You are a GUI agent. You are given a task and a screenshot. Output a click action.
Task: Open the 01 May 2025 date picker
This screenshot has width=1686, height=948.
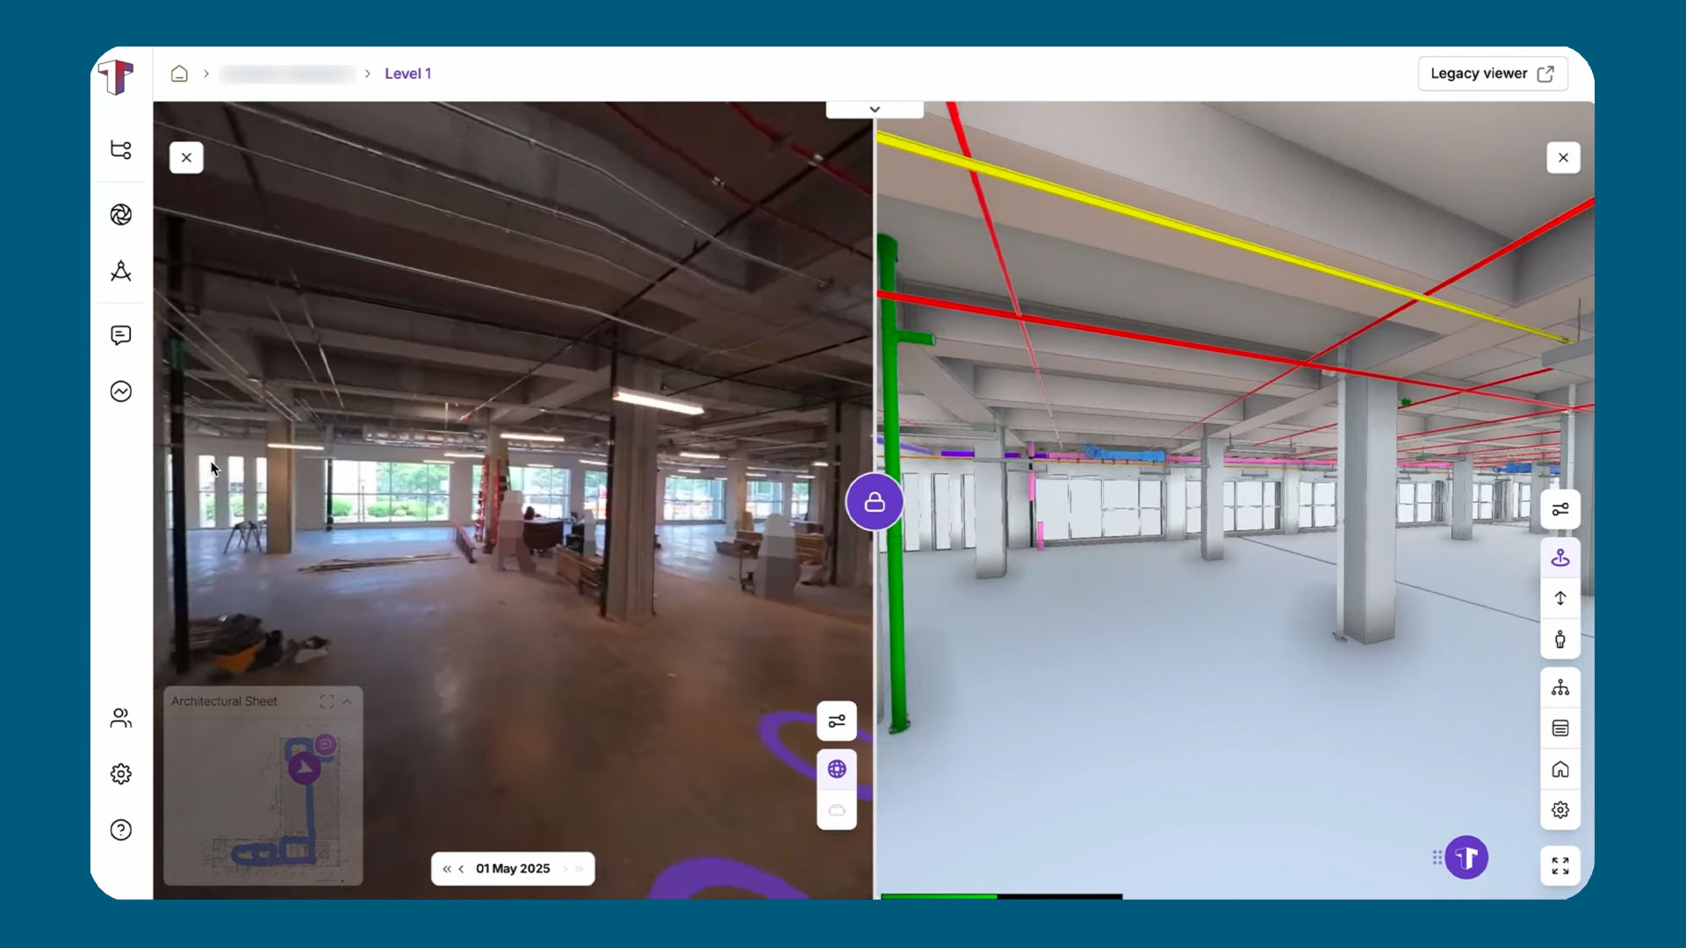(x=513, y=869)
